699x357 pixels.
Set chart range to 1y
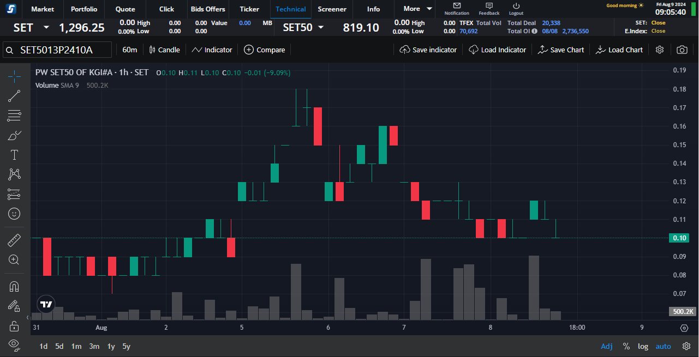[x=111, y=346]
